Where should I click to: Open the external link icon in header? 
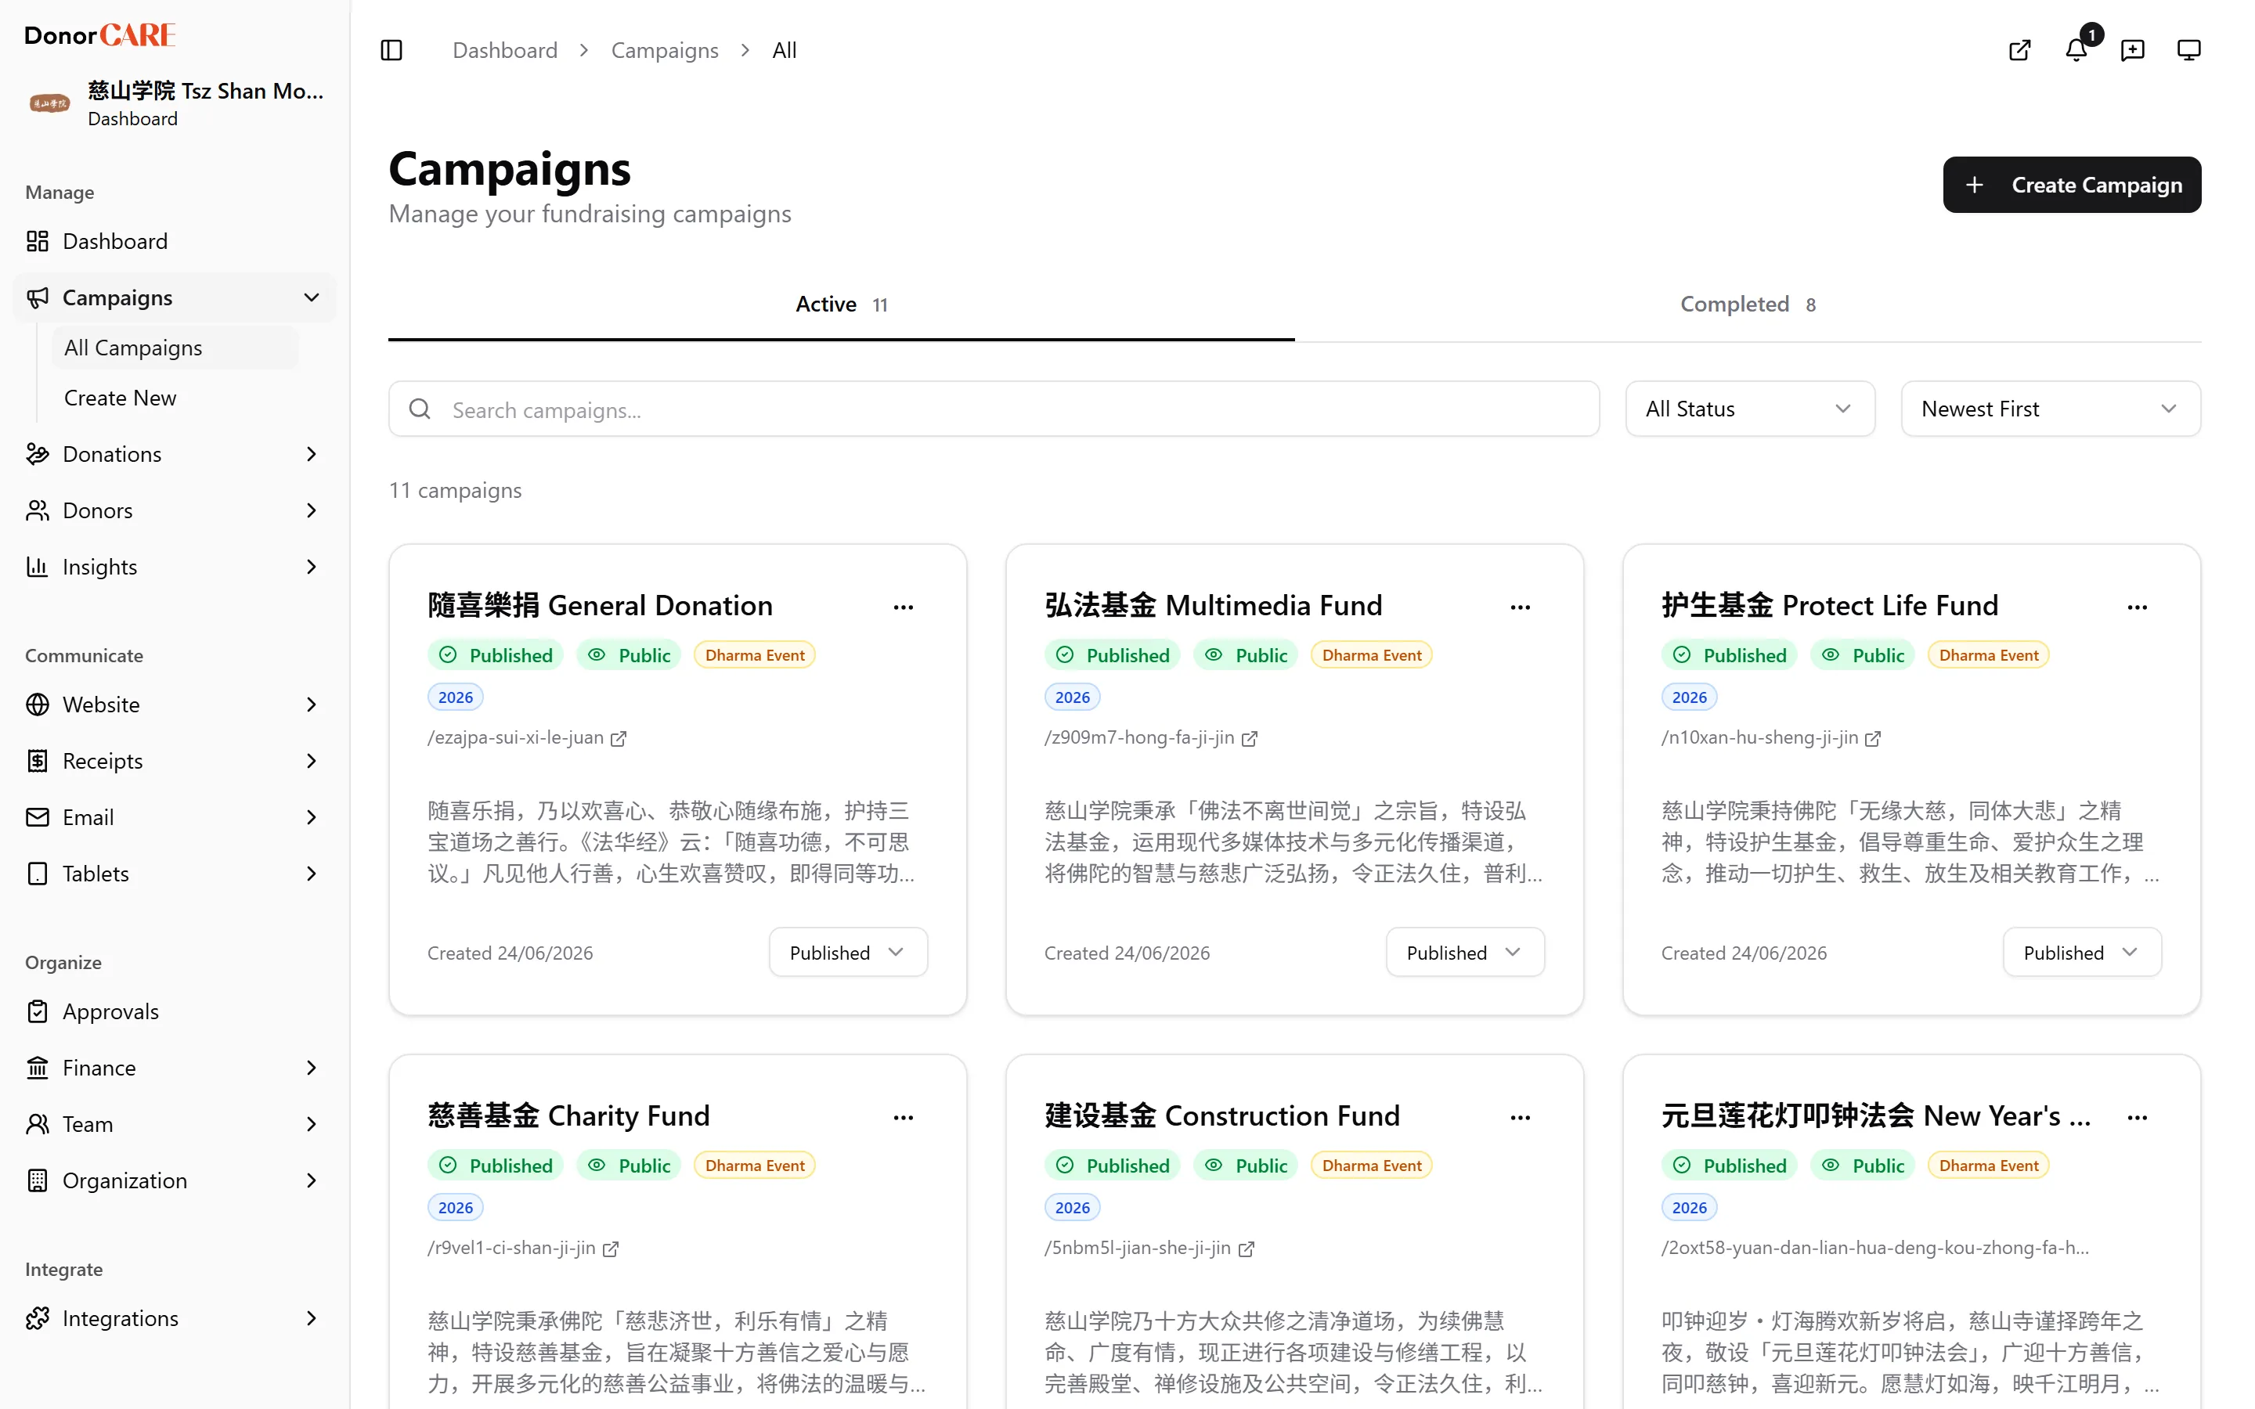click(x=2019, y=50)
